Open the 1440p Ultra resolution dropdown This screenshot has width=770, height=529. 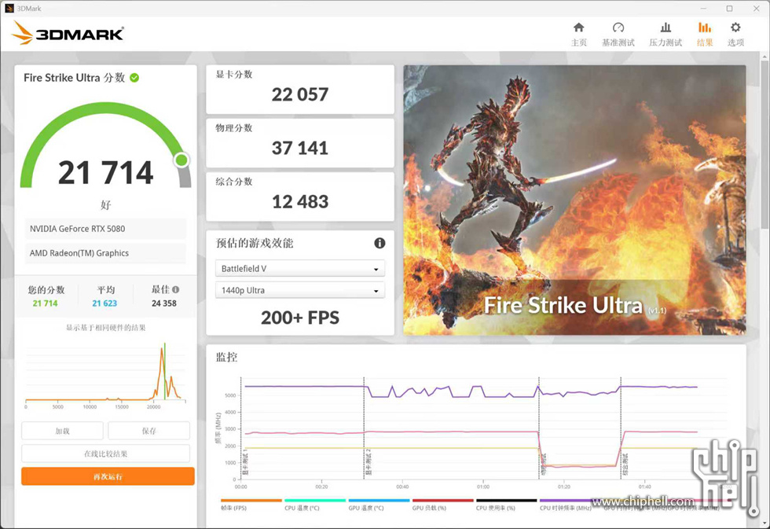click(300, 290)
